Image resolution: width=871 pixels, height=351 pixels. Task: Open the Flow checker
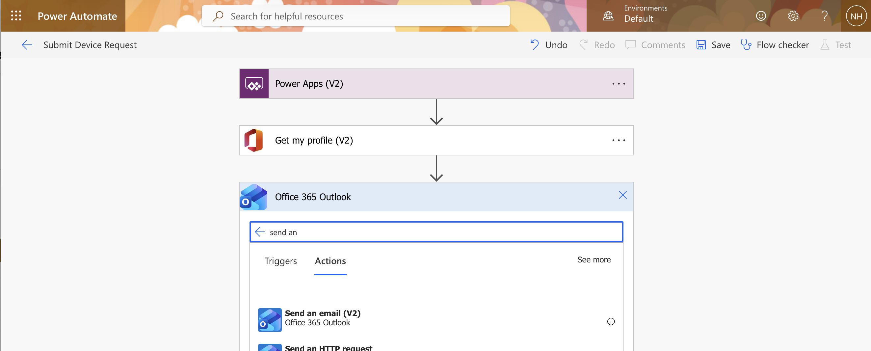point(775,45)
